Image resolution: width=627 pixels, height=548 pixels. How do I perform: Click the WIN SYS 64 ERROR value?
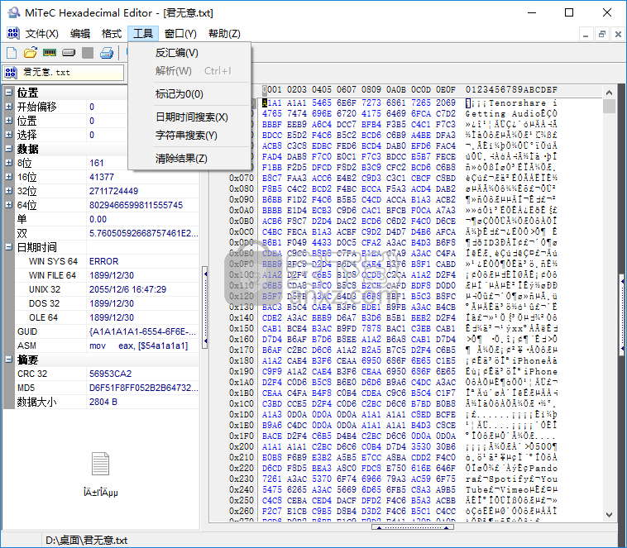[103, 261]
